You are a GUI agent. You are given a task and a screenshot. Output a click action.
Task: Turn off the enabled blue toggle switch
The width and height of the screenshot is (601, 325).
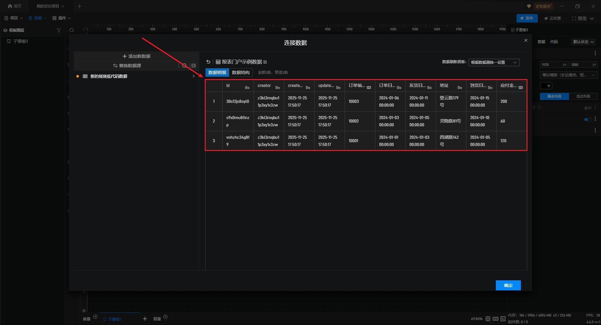tap(588, 119)
